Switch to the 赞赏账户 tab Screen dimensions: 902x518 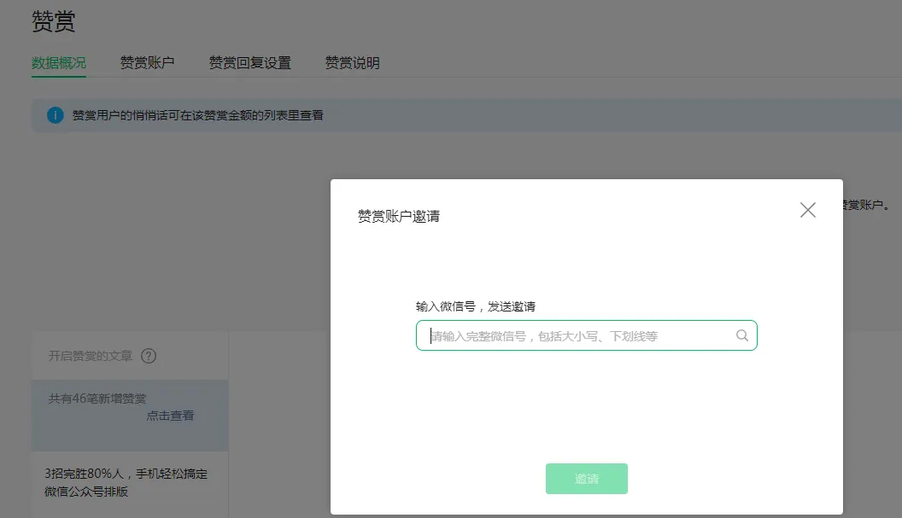point(147,62)
